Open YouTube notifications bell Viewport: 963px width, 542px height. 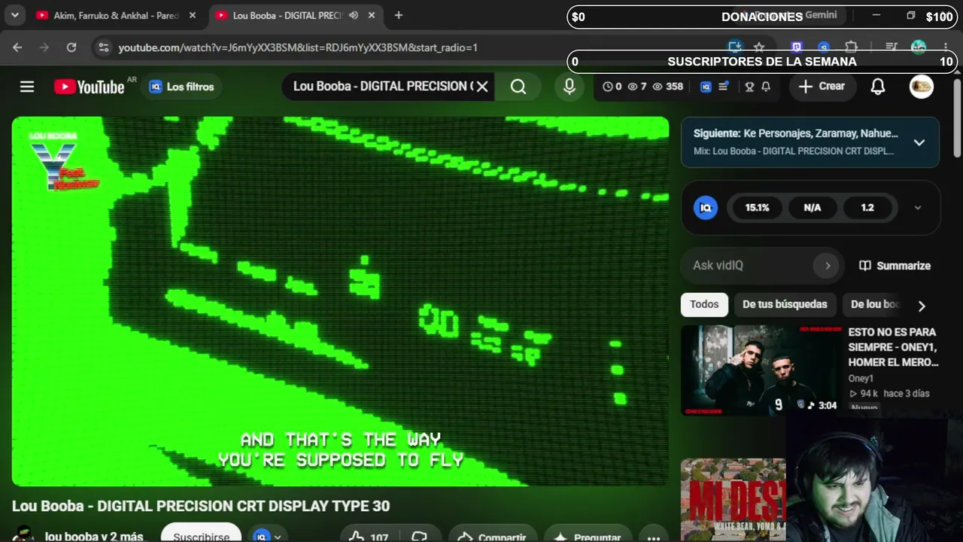click(878, 87)
